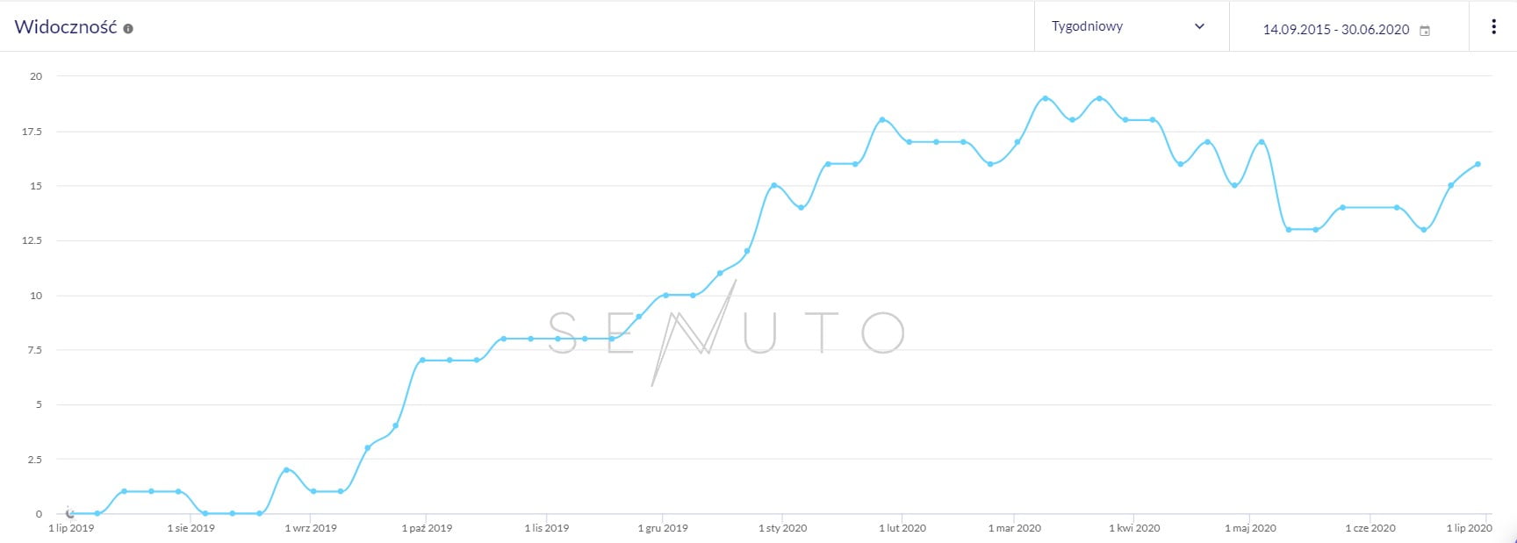
Task: Click the small icon at the chart origin
Action: point(69,512)
